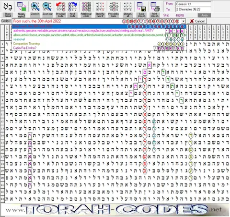Viewport: 230px width, 217px height.
Task: Select the 'Cabin Ra-El who?' code entry
Action: point(99,48)
